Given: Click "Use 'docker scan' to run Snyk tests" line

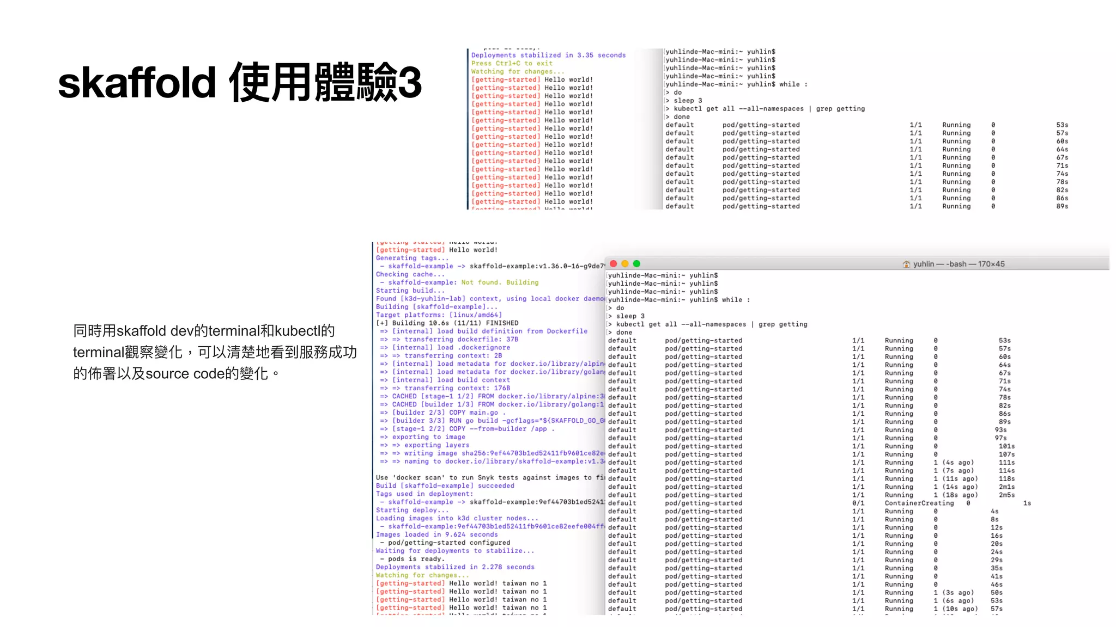Looking at the screenshot, I should [490, 478].
